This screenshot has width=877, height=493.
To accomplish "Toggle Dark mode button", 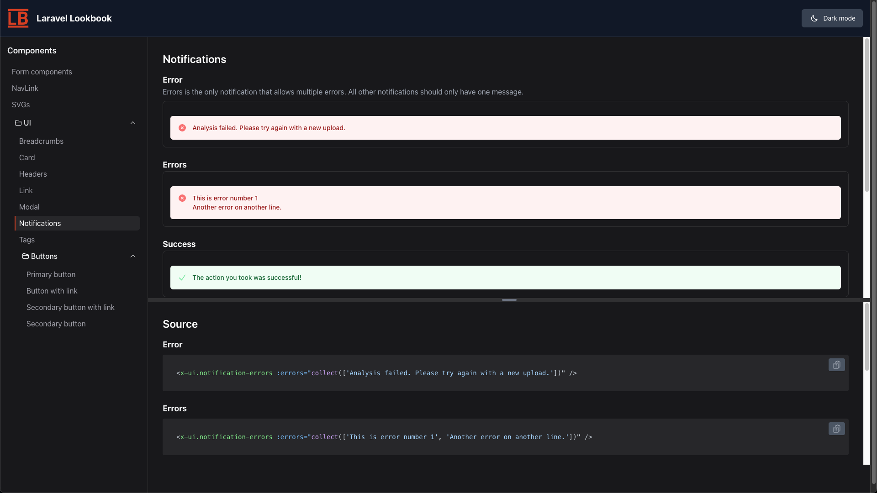I will (832, 18).
